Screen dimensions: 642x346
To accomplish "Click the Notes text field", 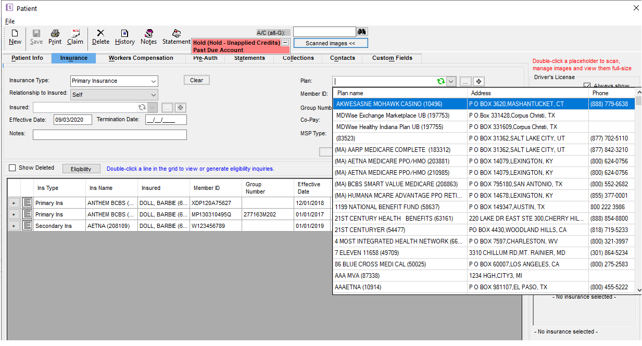I will (109, 135).
